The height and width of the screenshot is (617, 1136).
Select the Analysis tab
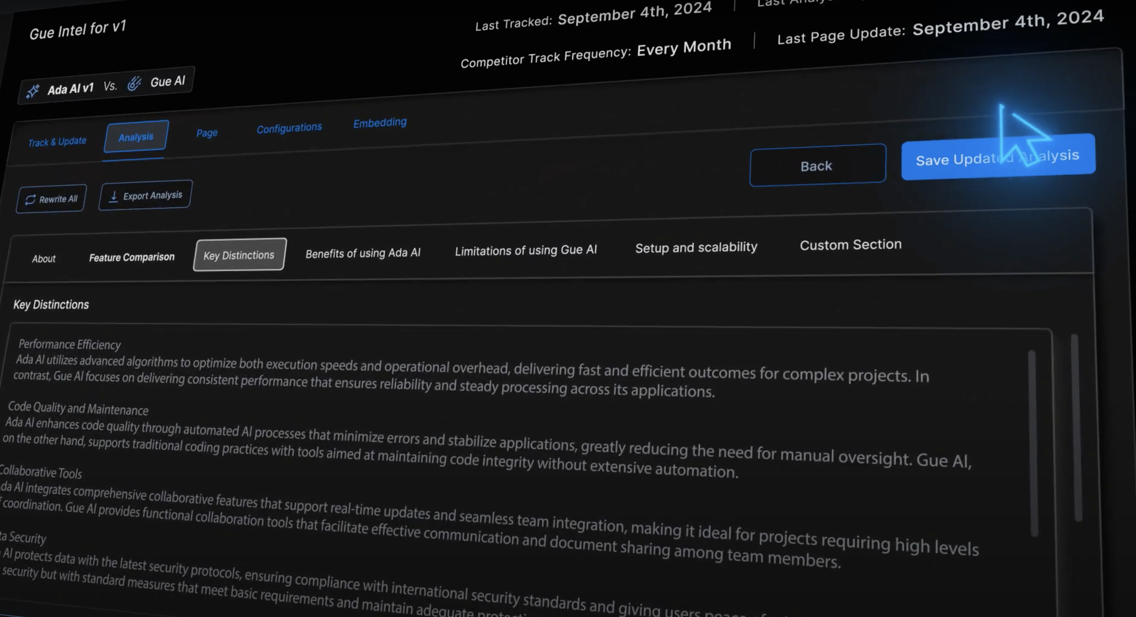[136, 137]
